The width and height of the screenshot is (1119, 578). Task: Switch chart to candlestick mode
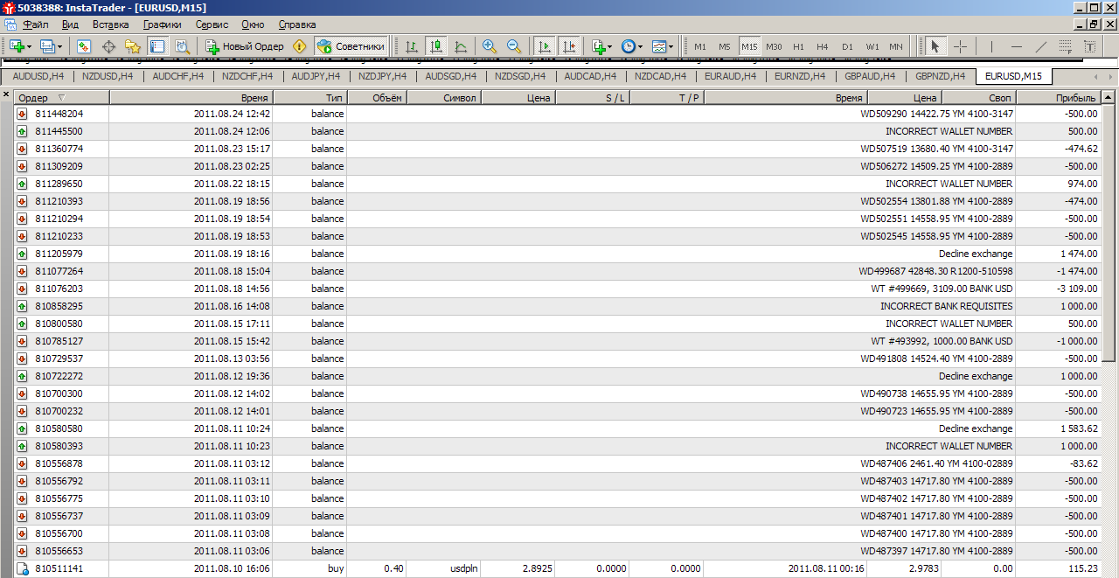(x=436, y=46)
